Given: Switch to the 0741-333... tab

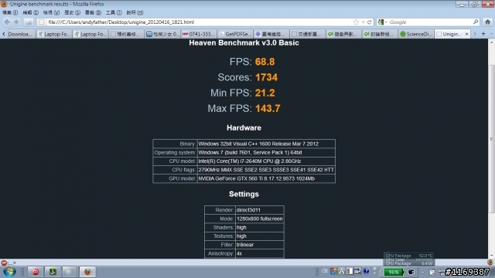Looking at the screenshot, I should (x=199, y=34).
